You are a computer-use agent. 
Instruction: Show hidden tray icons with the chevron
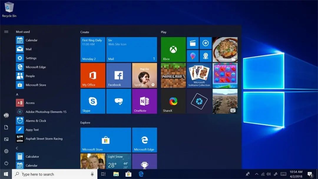click(256, 174)
